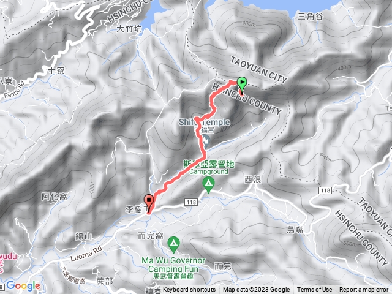Click the 三角谷 place label

click(x=311, y=17)
